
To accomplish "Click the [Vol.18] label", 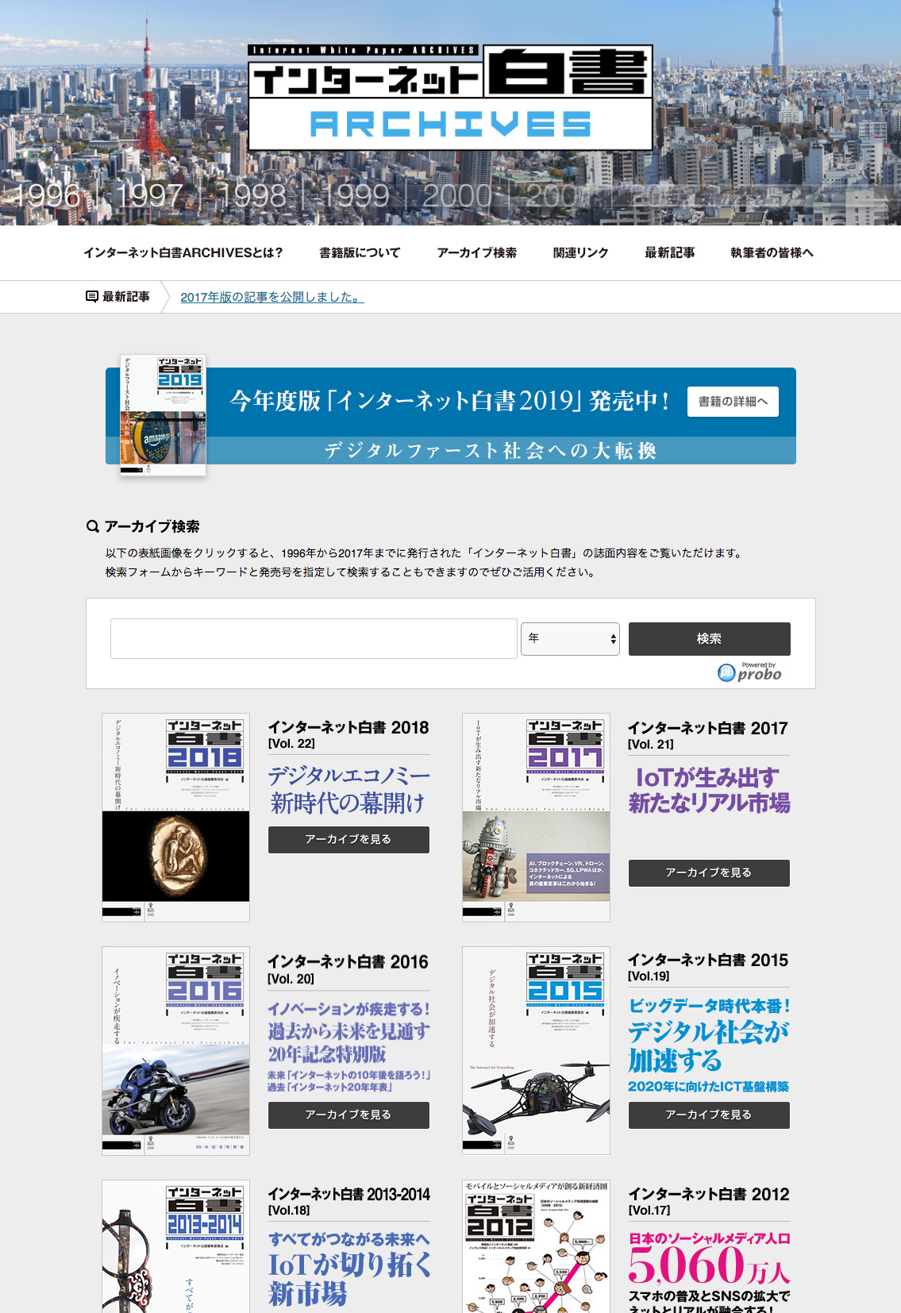I will pos(289,1211).
